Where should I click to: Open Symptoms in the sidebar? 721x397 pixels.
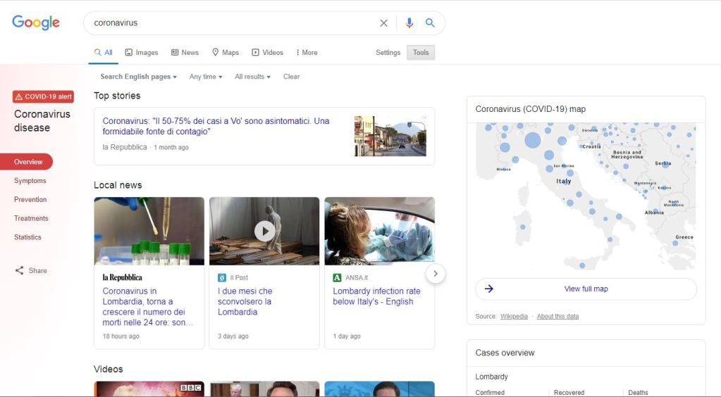point(30,181)
